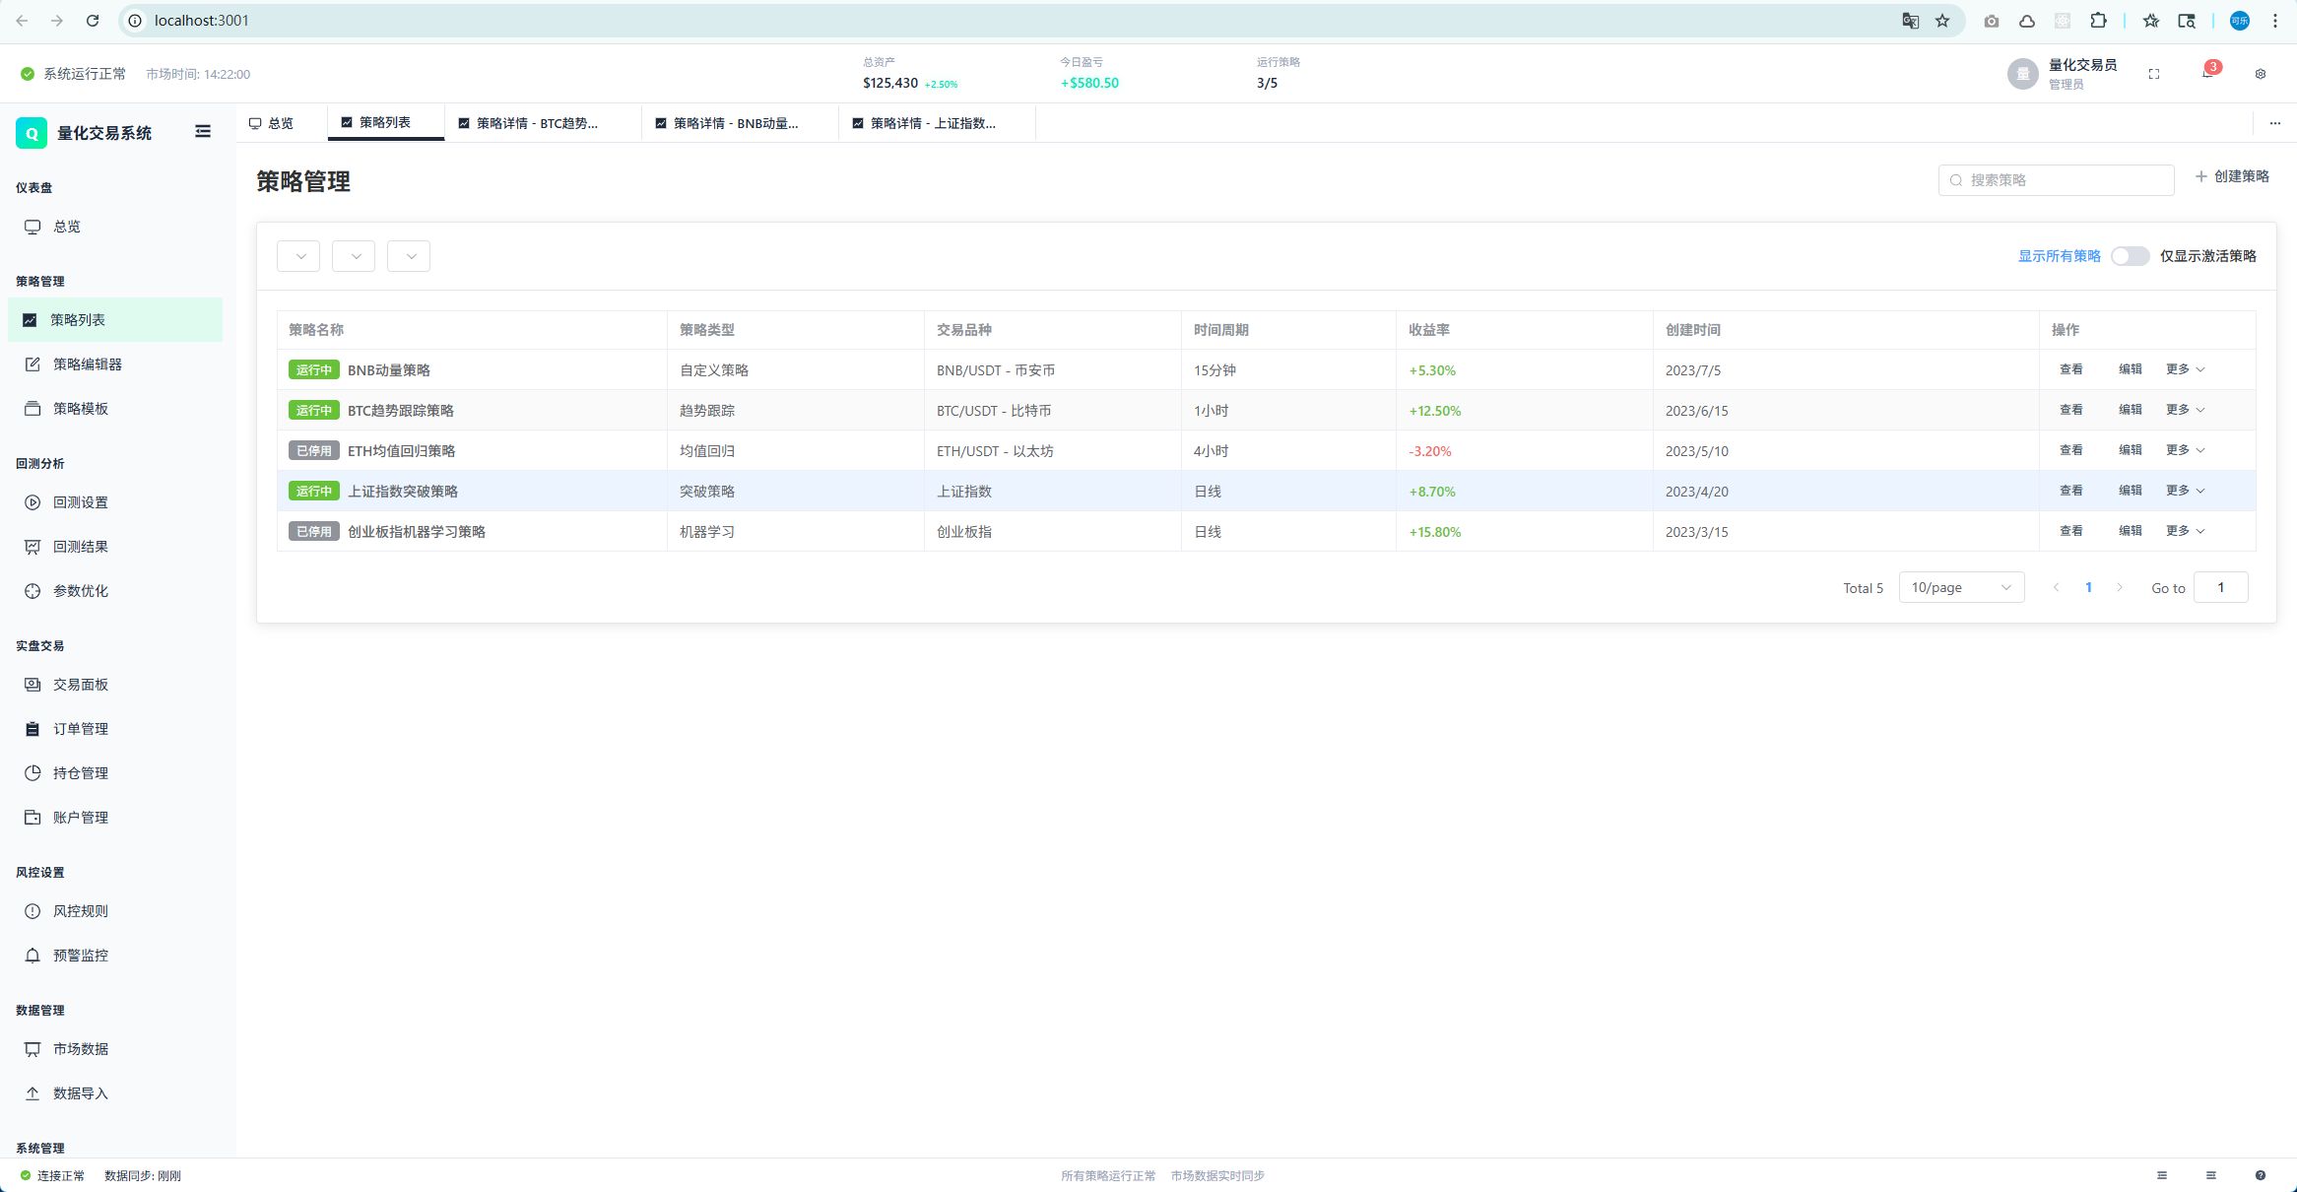Image resolution: width=2297 pixels, height=1192 pixels.
Task: Click the Go to page number field
Action: [2220, 587]
